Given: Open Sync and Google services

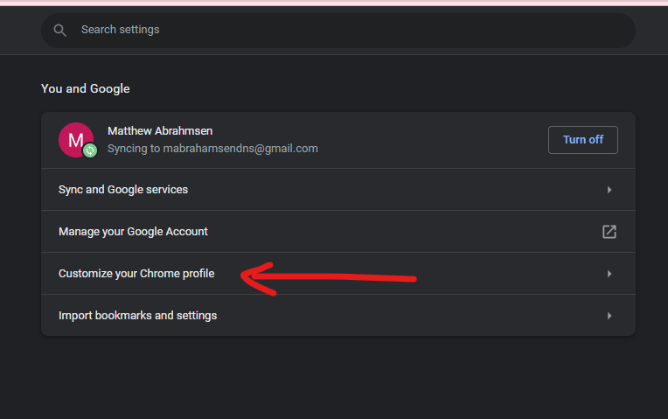Looking at the screenshot, I should pos(338,189).
